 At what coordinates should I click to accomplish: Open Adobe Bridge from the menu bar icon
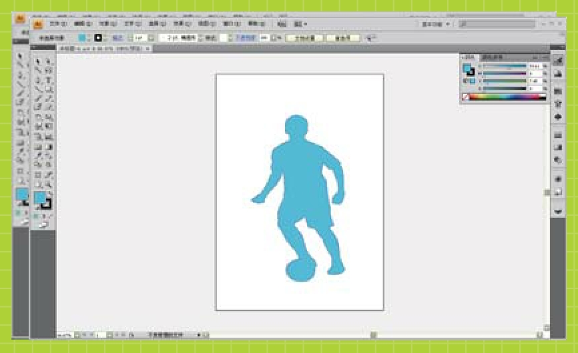pyautogui.click(x=282, y=24)
